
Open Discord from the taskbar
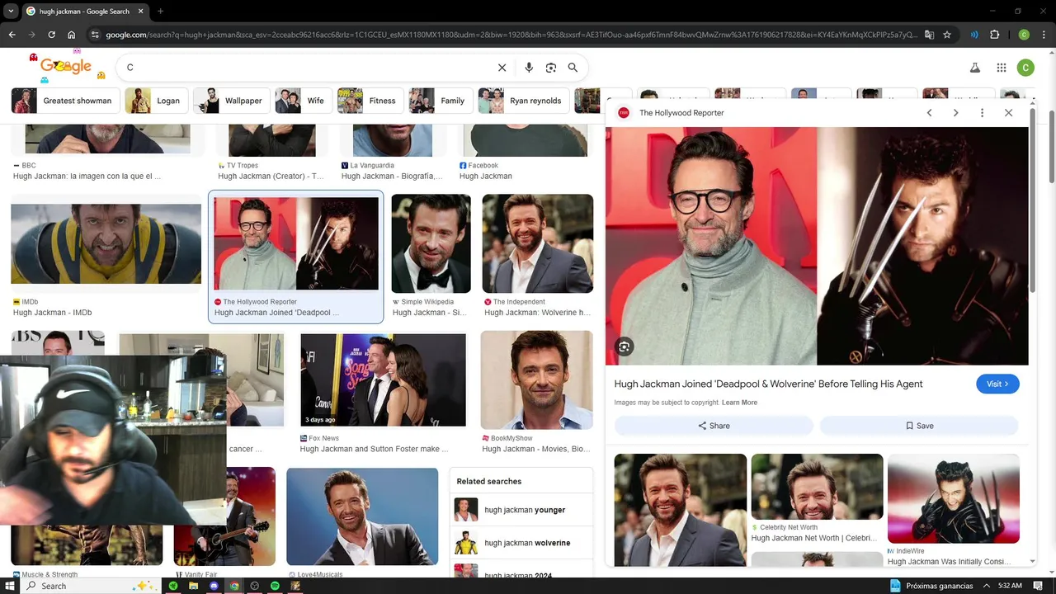pos(214,586)
